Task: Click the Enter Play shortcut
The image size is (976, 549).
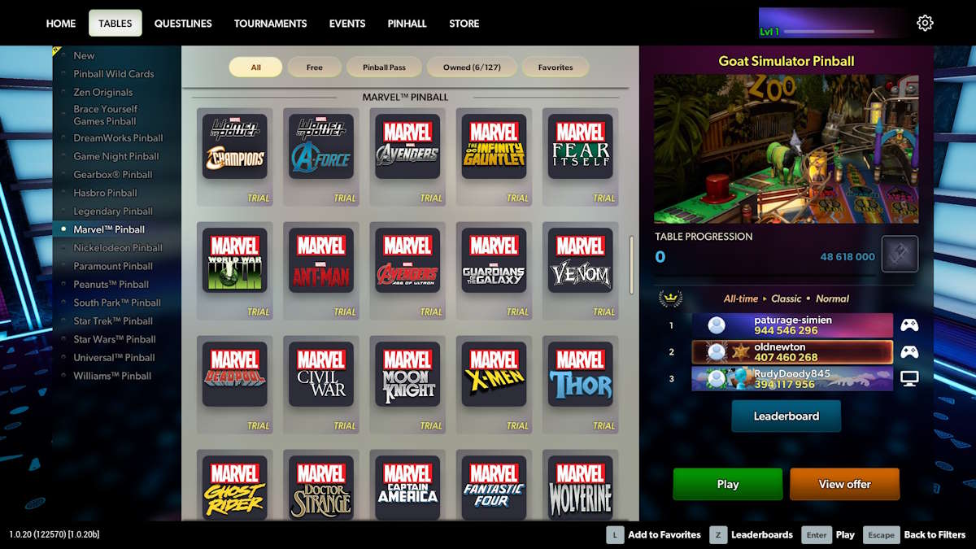Action: pos(828,534)
